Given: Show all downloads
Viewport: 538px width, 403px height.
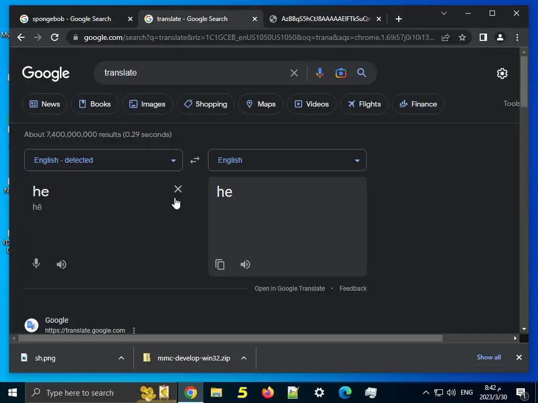Looking at the screenshot, I should point(489,357).
